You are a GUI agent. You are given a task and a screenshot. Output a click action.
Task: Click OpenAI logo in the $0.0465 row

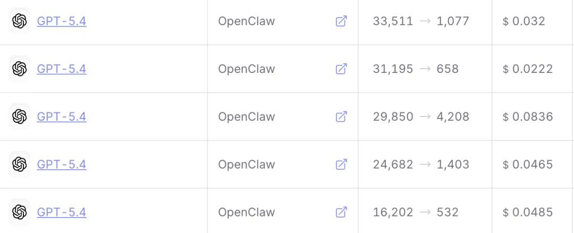20,164
